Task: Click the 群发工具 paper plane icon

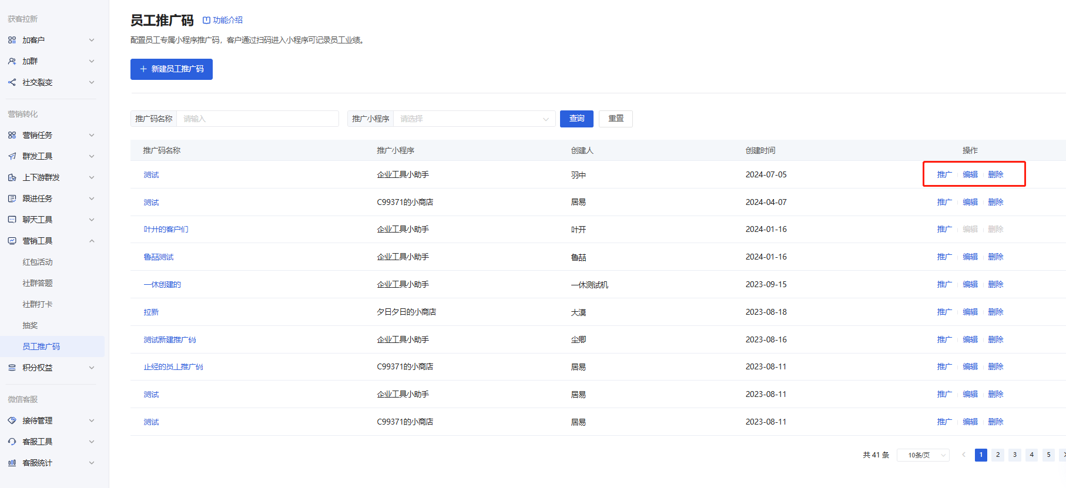Action: pos(12,156)
